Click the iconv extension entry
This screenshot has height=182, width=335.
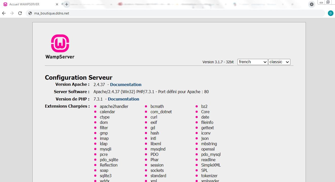point(206,133)
